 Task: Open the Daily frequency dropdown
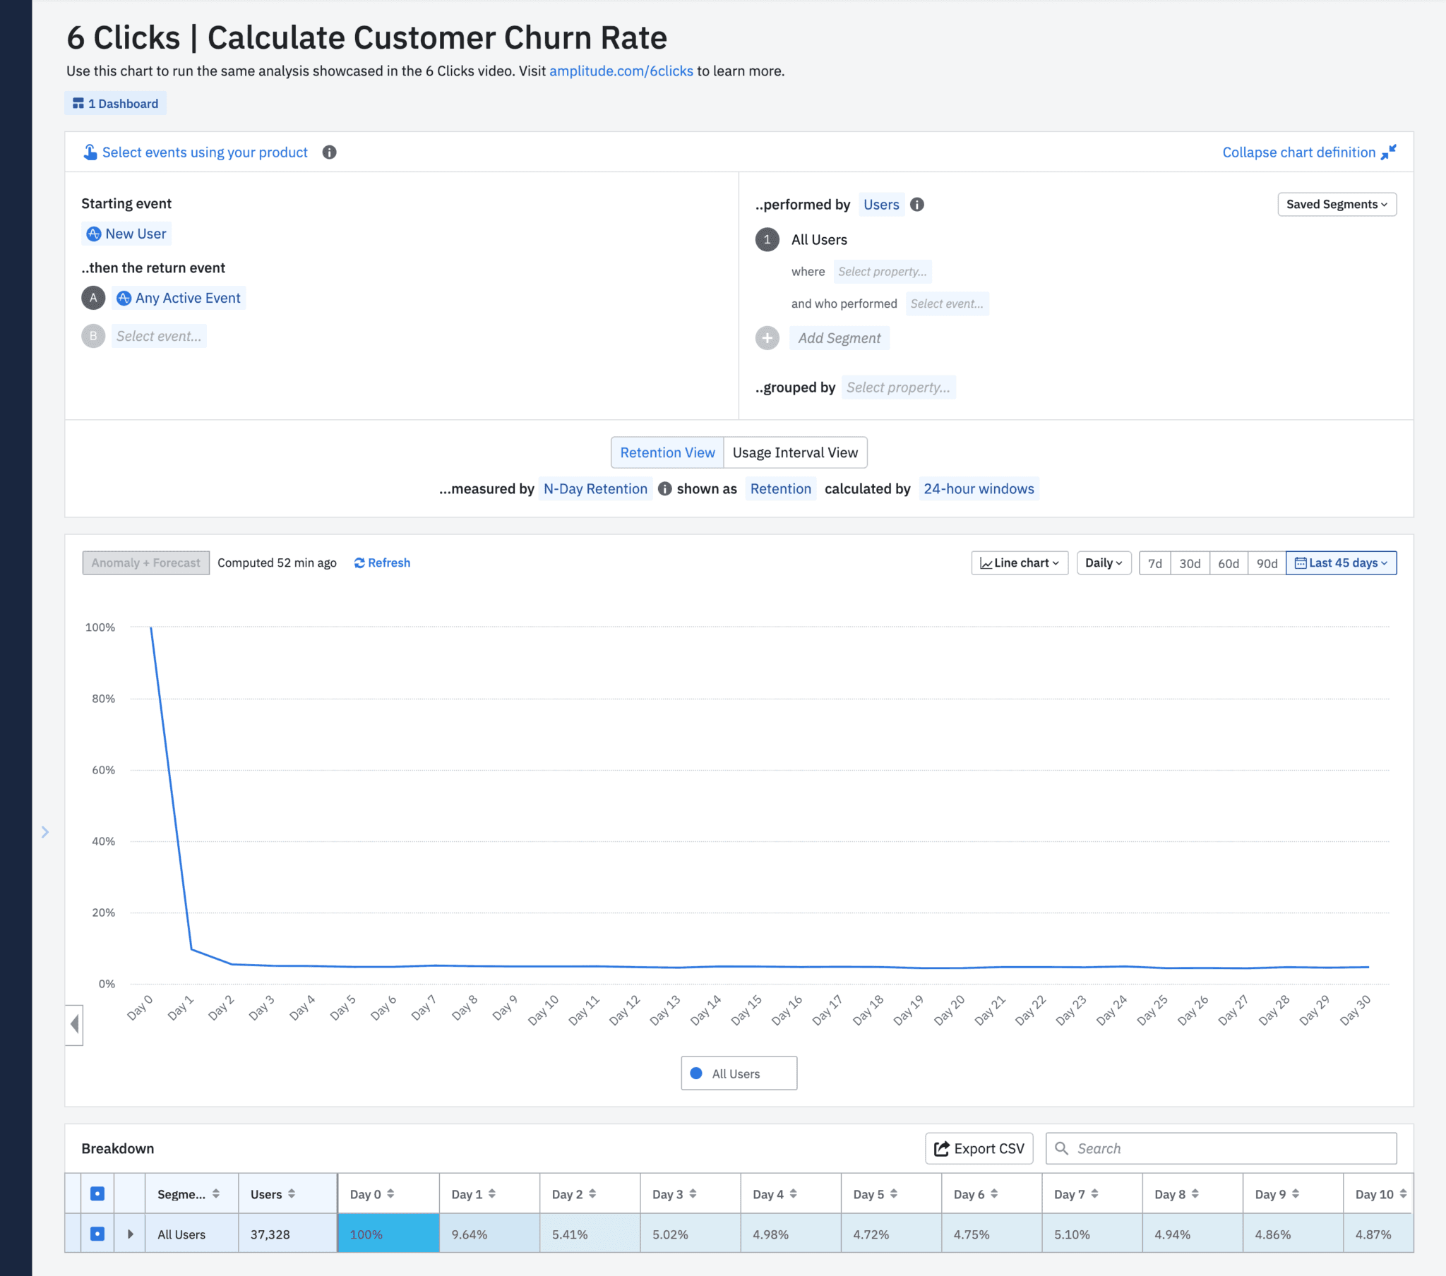point(1100,563)
